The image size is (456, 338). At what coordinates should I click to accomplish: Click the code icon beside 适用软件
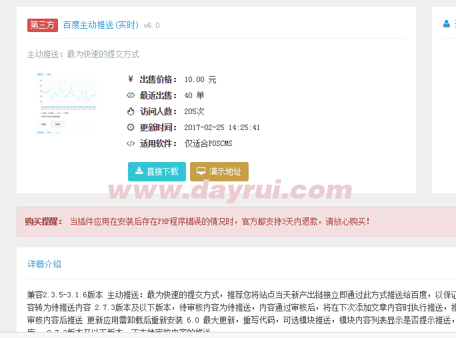click(131, 143)
